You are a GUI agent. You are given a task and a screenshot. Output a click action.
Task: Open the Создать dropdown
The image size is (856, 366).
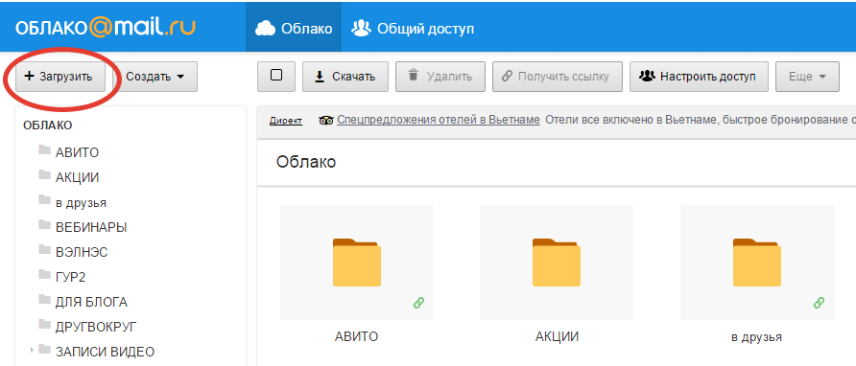[x=155, y=77]
